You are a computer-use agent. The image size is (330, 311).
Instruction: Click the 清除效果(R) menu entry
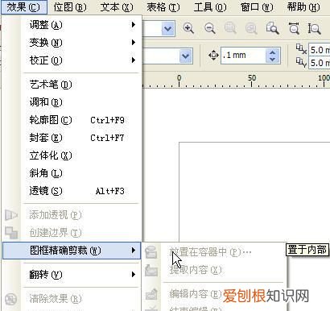coord(72,299)
